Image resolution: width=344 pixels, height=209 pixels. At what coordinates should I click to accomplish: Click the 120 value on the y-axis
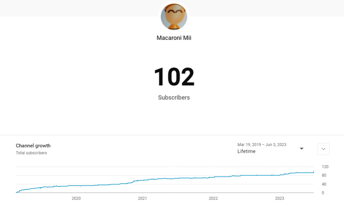click(x=325, y=166)
